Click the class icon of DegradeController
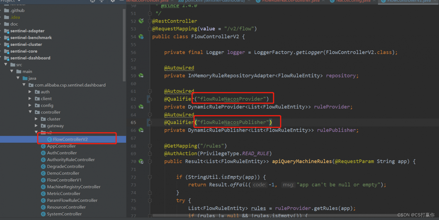 point(43,167)
